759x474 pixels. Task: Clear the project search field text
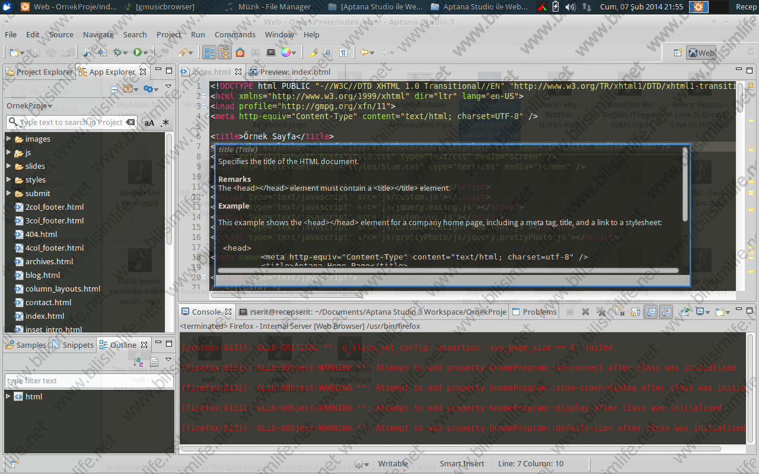pos(130,122)
